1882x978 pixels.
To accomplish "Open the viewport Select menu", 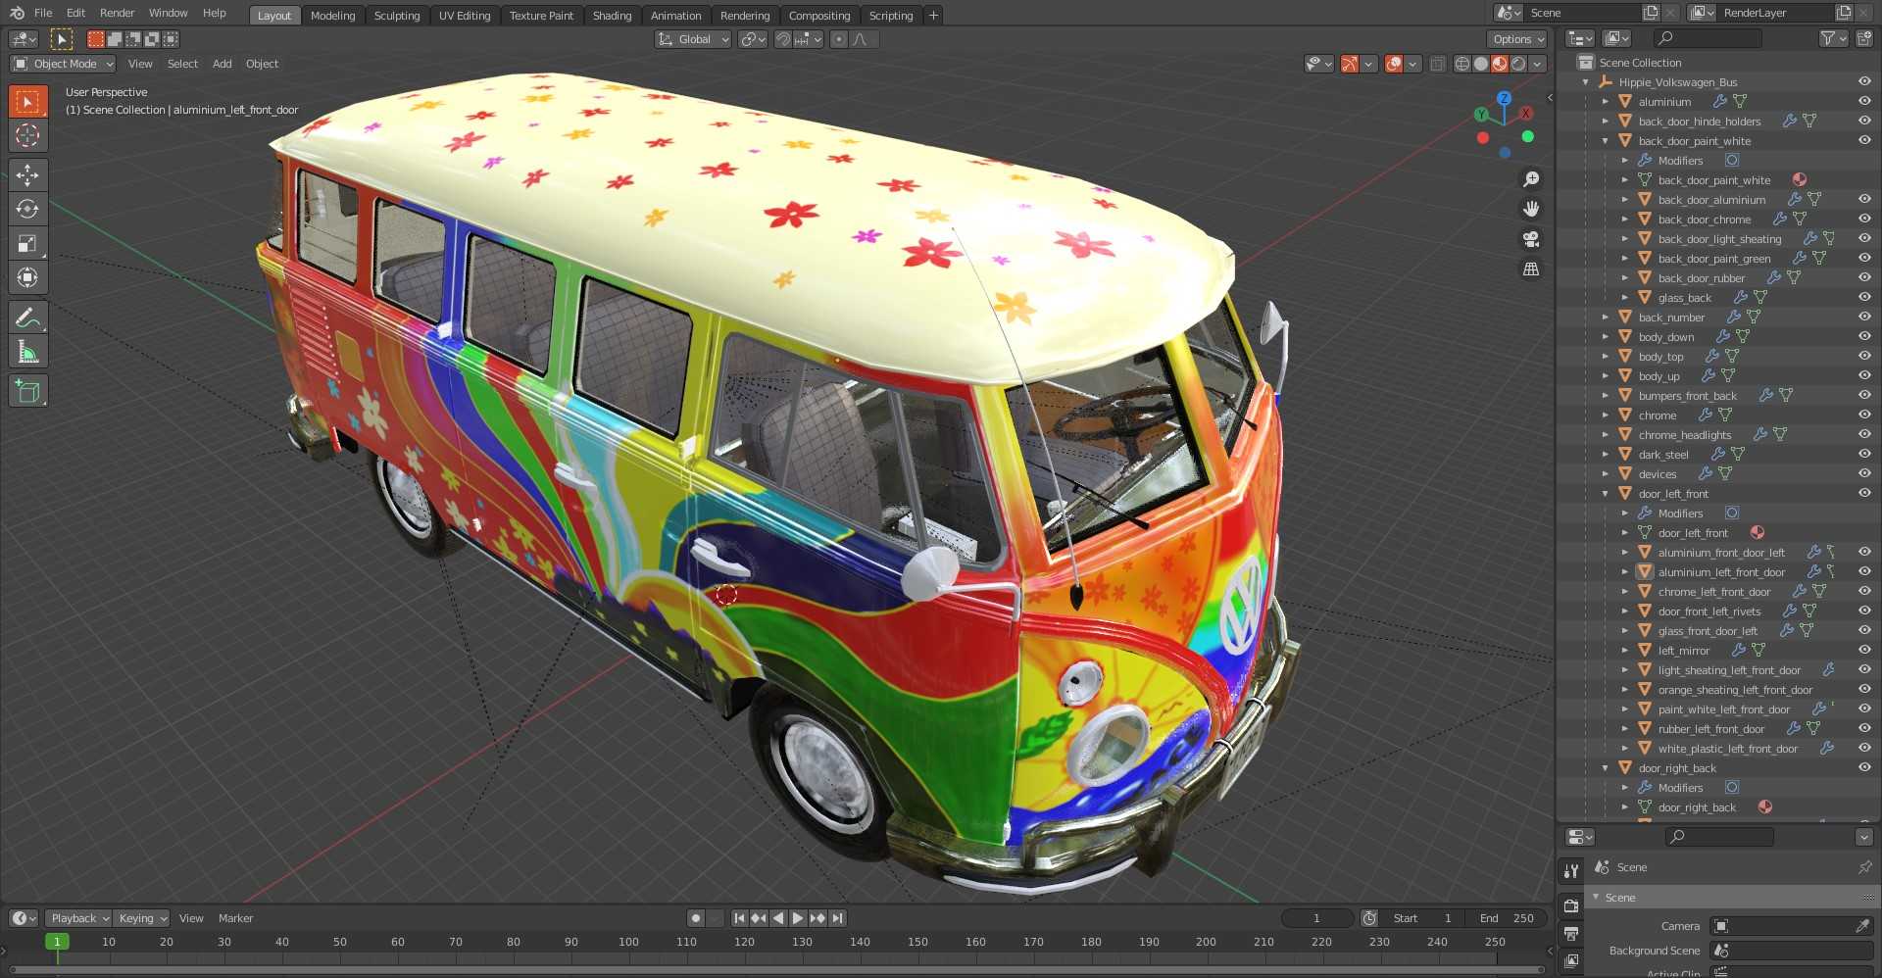I will click(x=182, y=64).
